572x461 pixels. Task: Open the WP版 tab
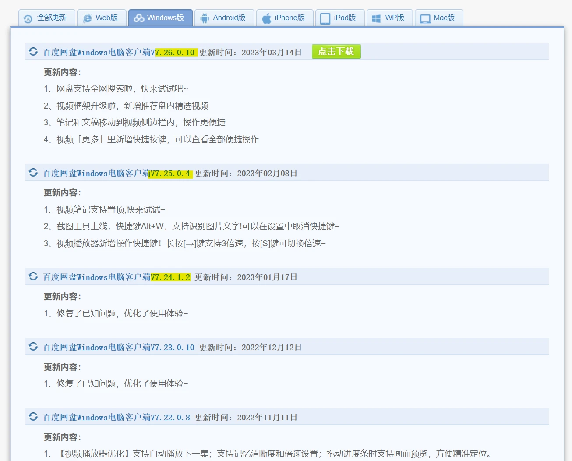point(390,18)
